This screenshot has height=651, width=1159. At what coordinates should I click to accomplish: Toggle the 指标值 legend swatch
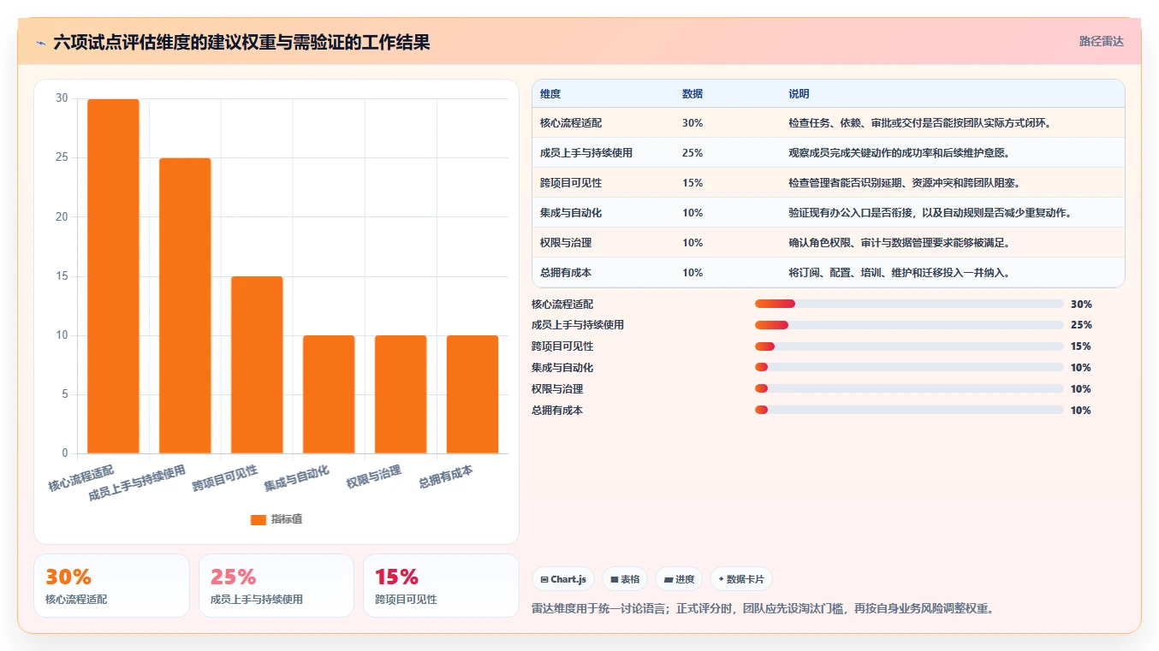(259, 519)
